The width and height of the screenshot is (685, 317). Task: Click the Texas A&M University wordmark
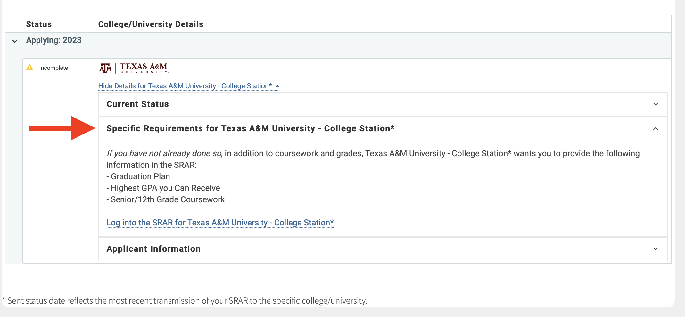[144, 68]
